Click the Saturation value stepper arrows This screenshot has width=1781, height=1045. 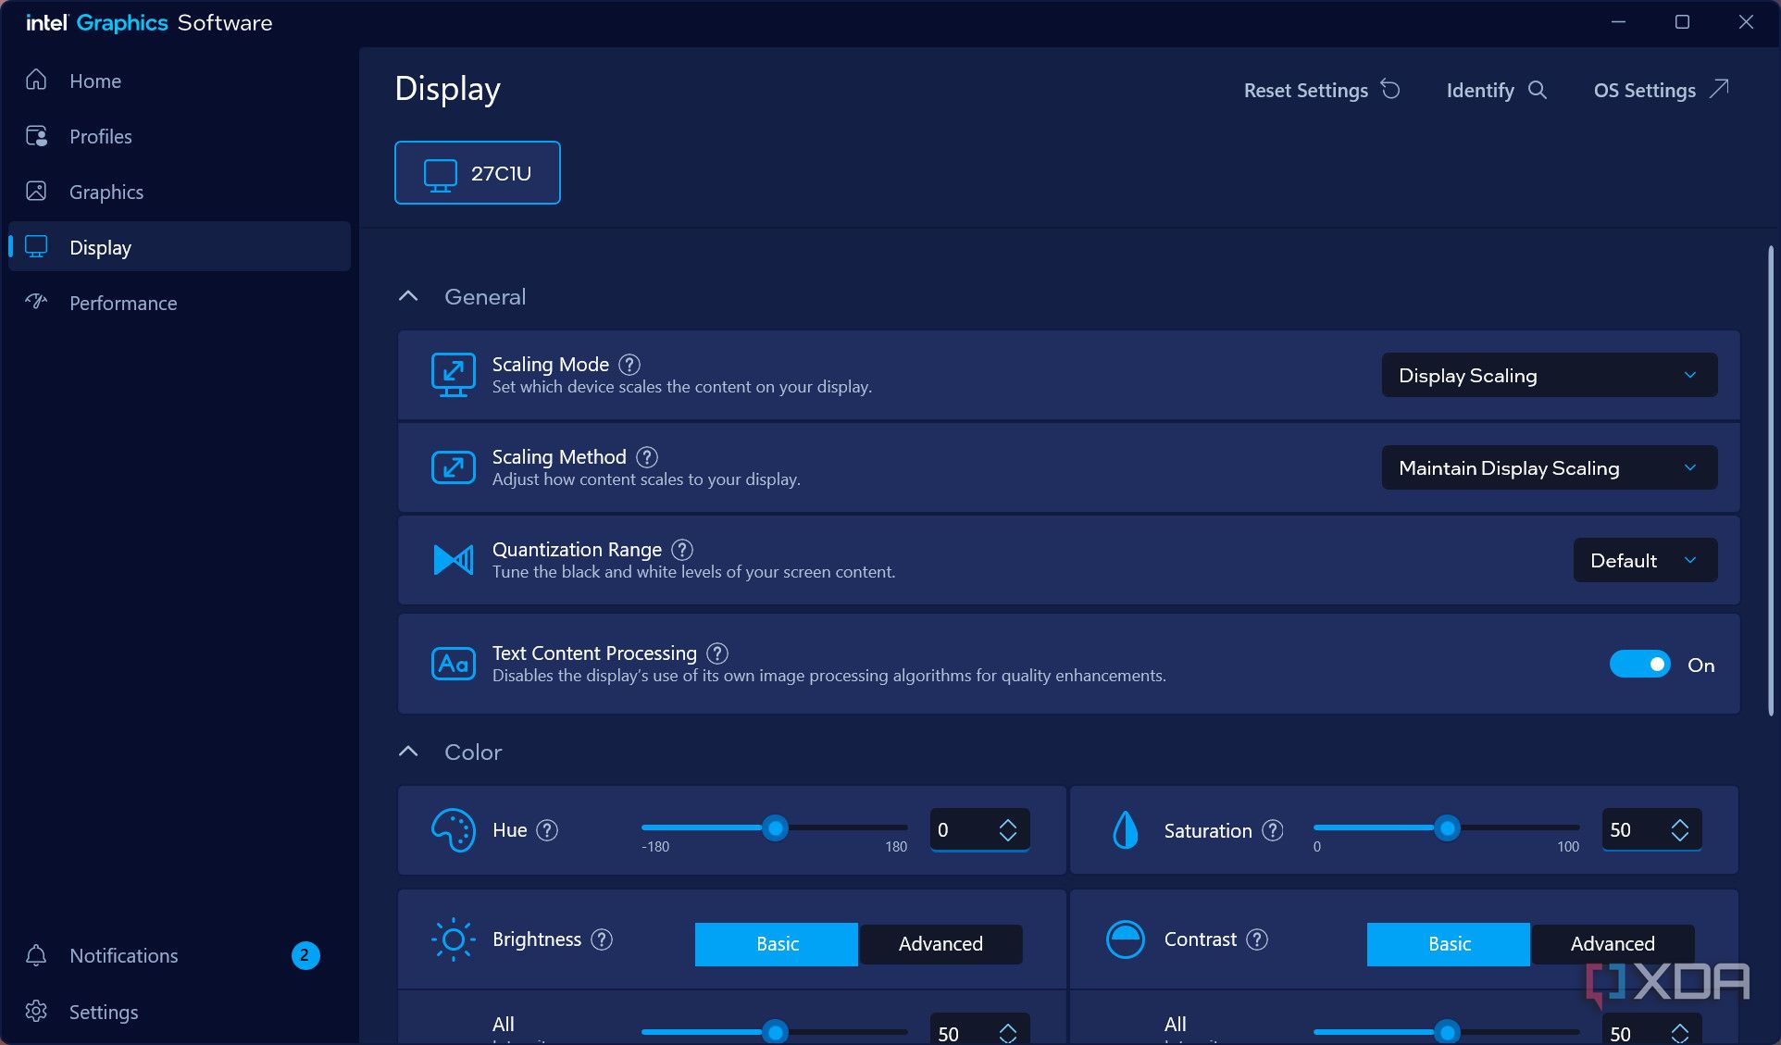tap(1680, 829)
